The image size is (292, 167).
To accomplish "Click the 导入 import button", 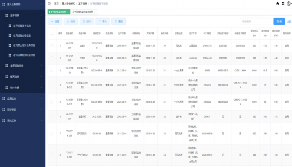I will (103, 21).
